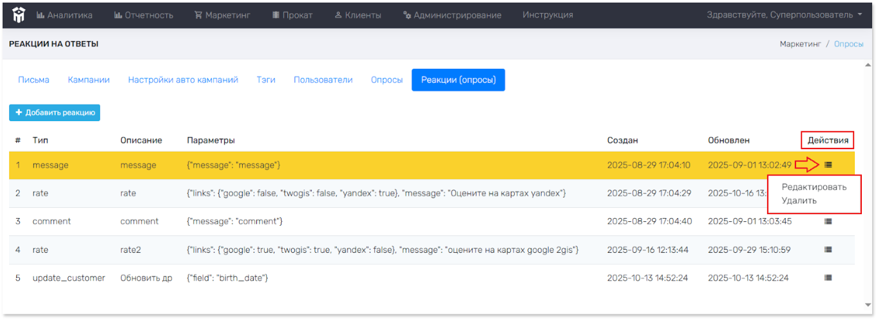Screen dimensions: 876x319
Task: Open the Маркетинг navigation menu
Action: click(x=222, y=15)
